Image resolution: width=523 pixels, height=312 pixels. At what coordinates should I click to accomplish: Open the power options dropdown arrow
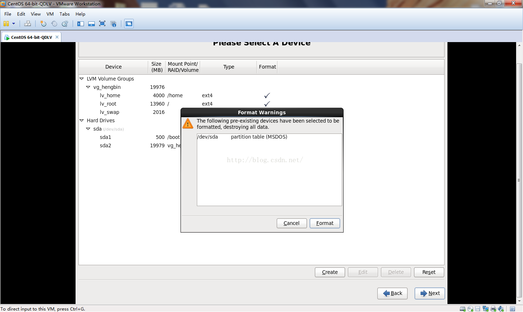click(14, 24)
